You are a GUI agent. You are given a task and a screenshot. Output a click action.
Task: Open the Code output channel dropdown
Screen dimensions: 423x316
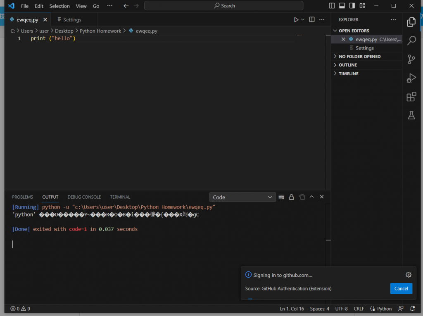pyautogui.click(x=242, y=197)
